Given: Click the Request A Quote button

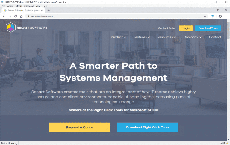Looking at the screenshot, I should tap(79, 127).
